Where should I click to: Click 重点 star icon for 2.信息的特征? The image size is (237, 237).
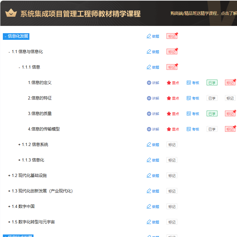(x=169, y=98)
